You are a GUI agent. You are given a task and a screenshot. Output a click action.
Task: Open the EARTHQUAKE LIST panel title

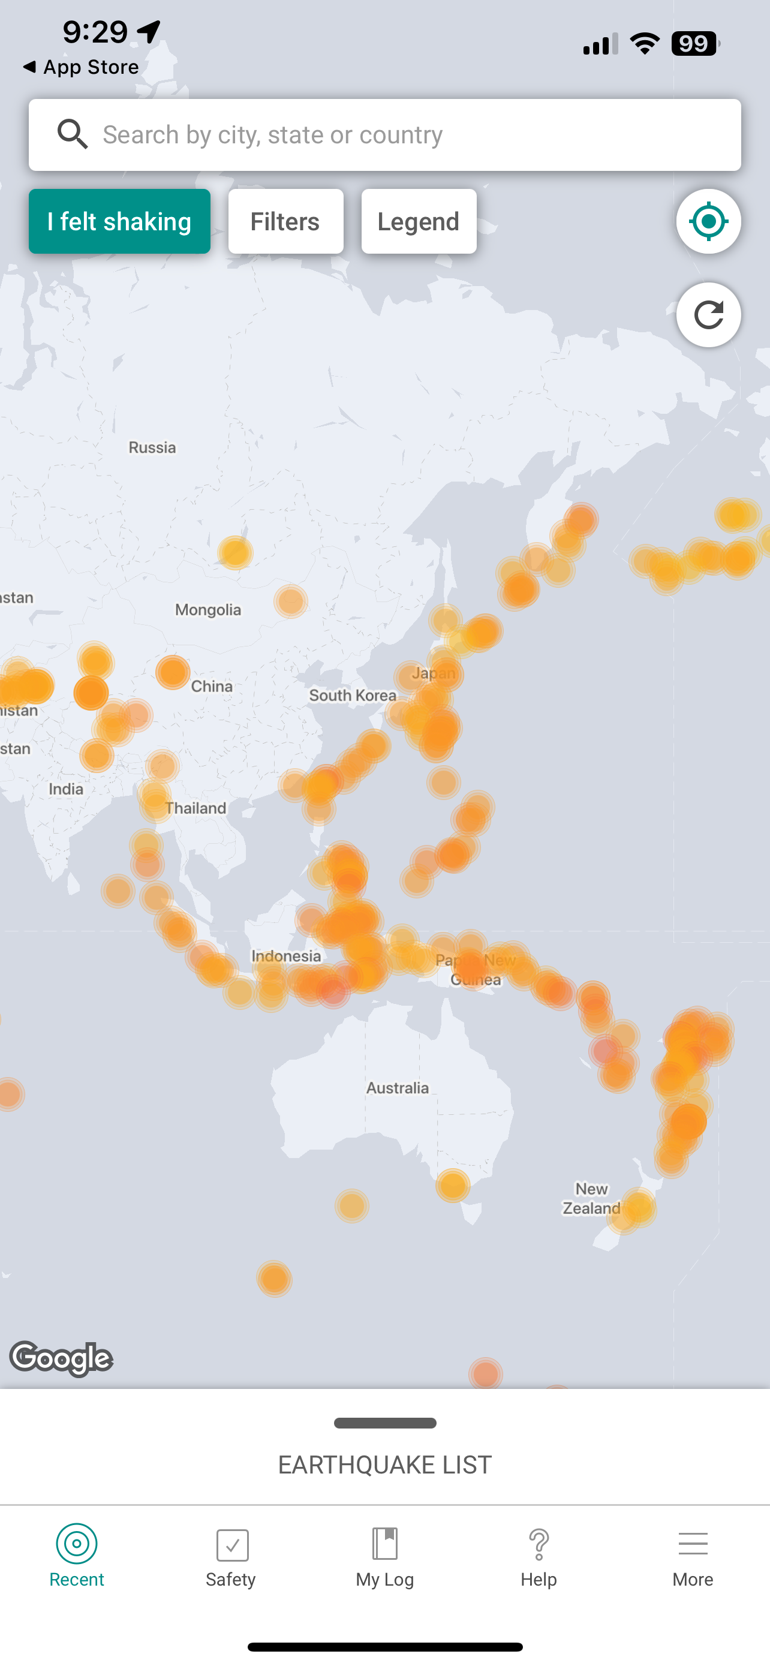384,1465
